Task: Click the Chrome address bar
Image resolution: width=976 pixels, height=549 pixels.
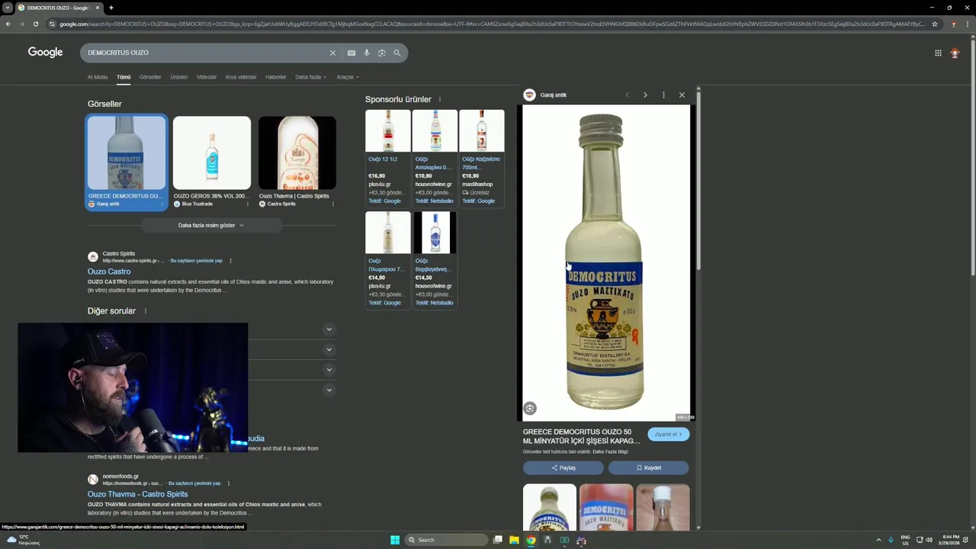Action: pos(488,24)
